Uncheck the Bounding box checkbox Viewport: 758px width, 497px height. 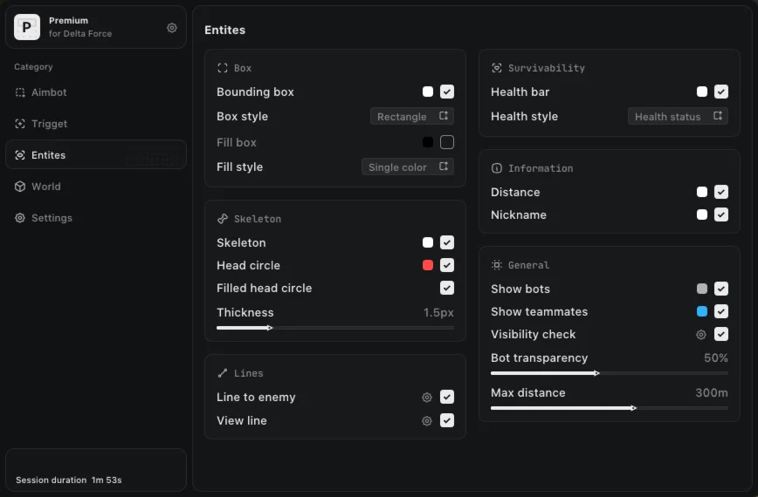pos(447,92)
